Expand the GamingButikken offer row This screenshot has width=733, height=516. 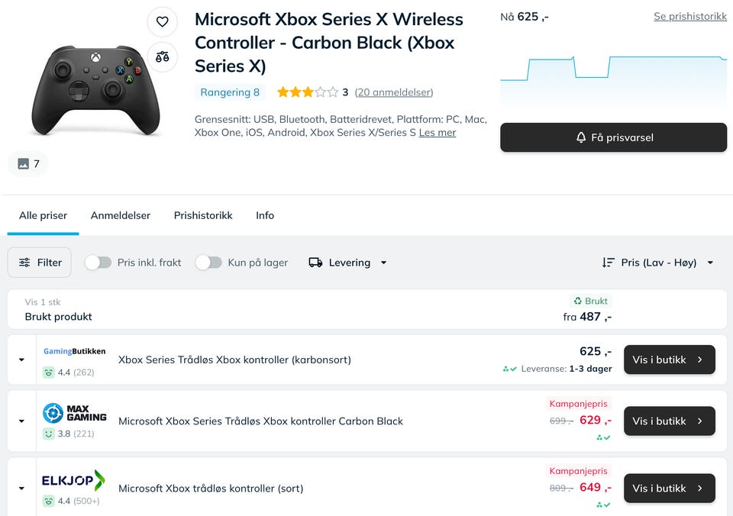pyautogui.click(x=21, y=360)
